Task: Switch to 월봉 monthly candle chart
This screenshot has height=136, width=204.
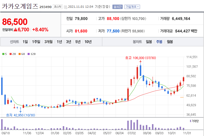Action: click(x=170, y=42)
